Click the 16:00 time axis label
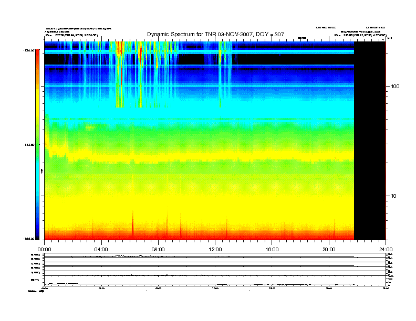The width and height of the screenshot is (416, 321). click(x=272, y=250)
